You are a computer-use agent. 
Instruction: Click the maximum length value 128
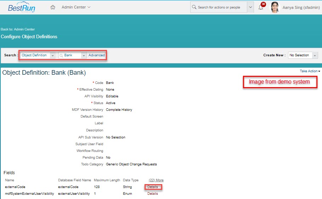pyautogui.click(x=97, y=187)
